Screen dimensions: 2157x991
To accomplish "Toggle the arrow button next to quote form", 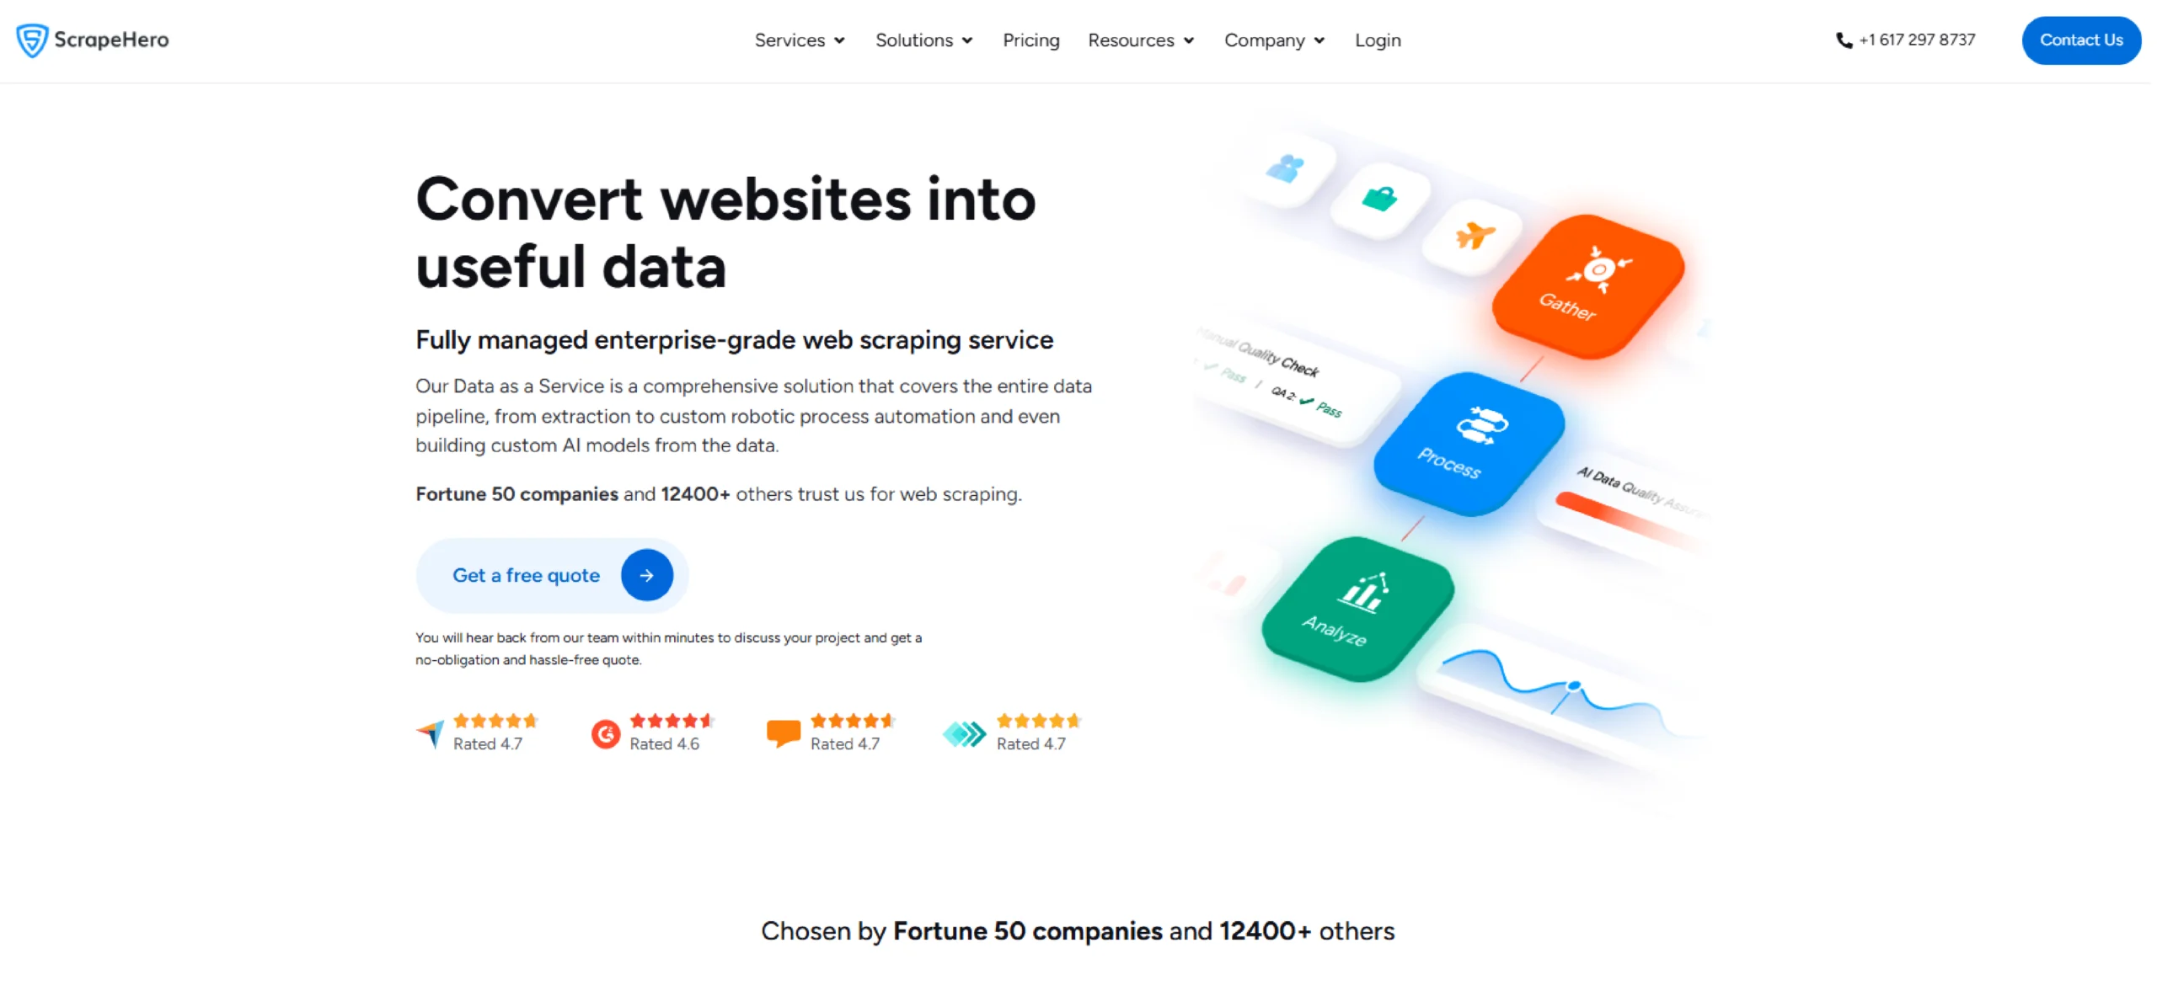I will click(642, 574).
